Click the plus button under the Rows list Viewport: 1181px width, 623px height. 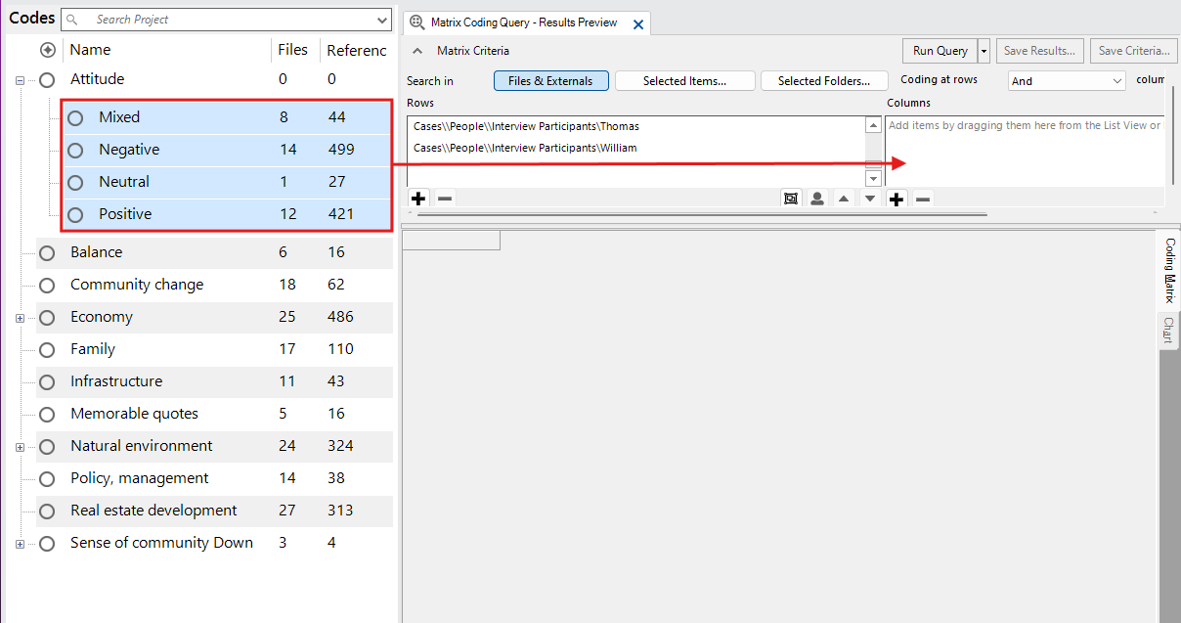coord(418,199)
